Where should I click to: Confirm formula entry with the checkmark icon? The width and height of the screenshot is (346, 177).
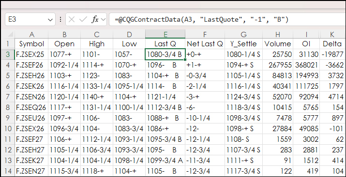[x=83, y=20]
